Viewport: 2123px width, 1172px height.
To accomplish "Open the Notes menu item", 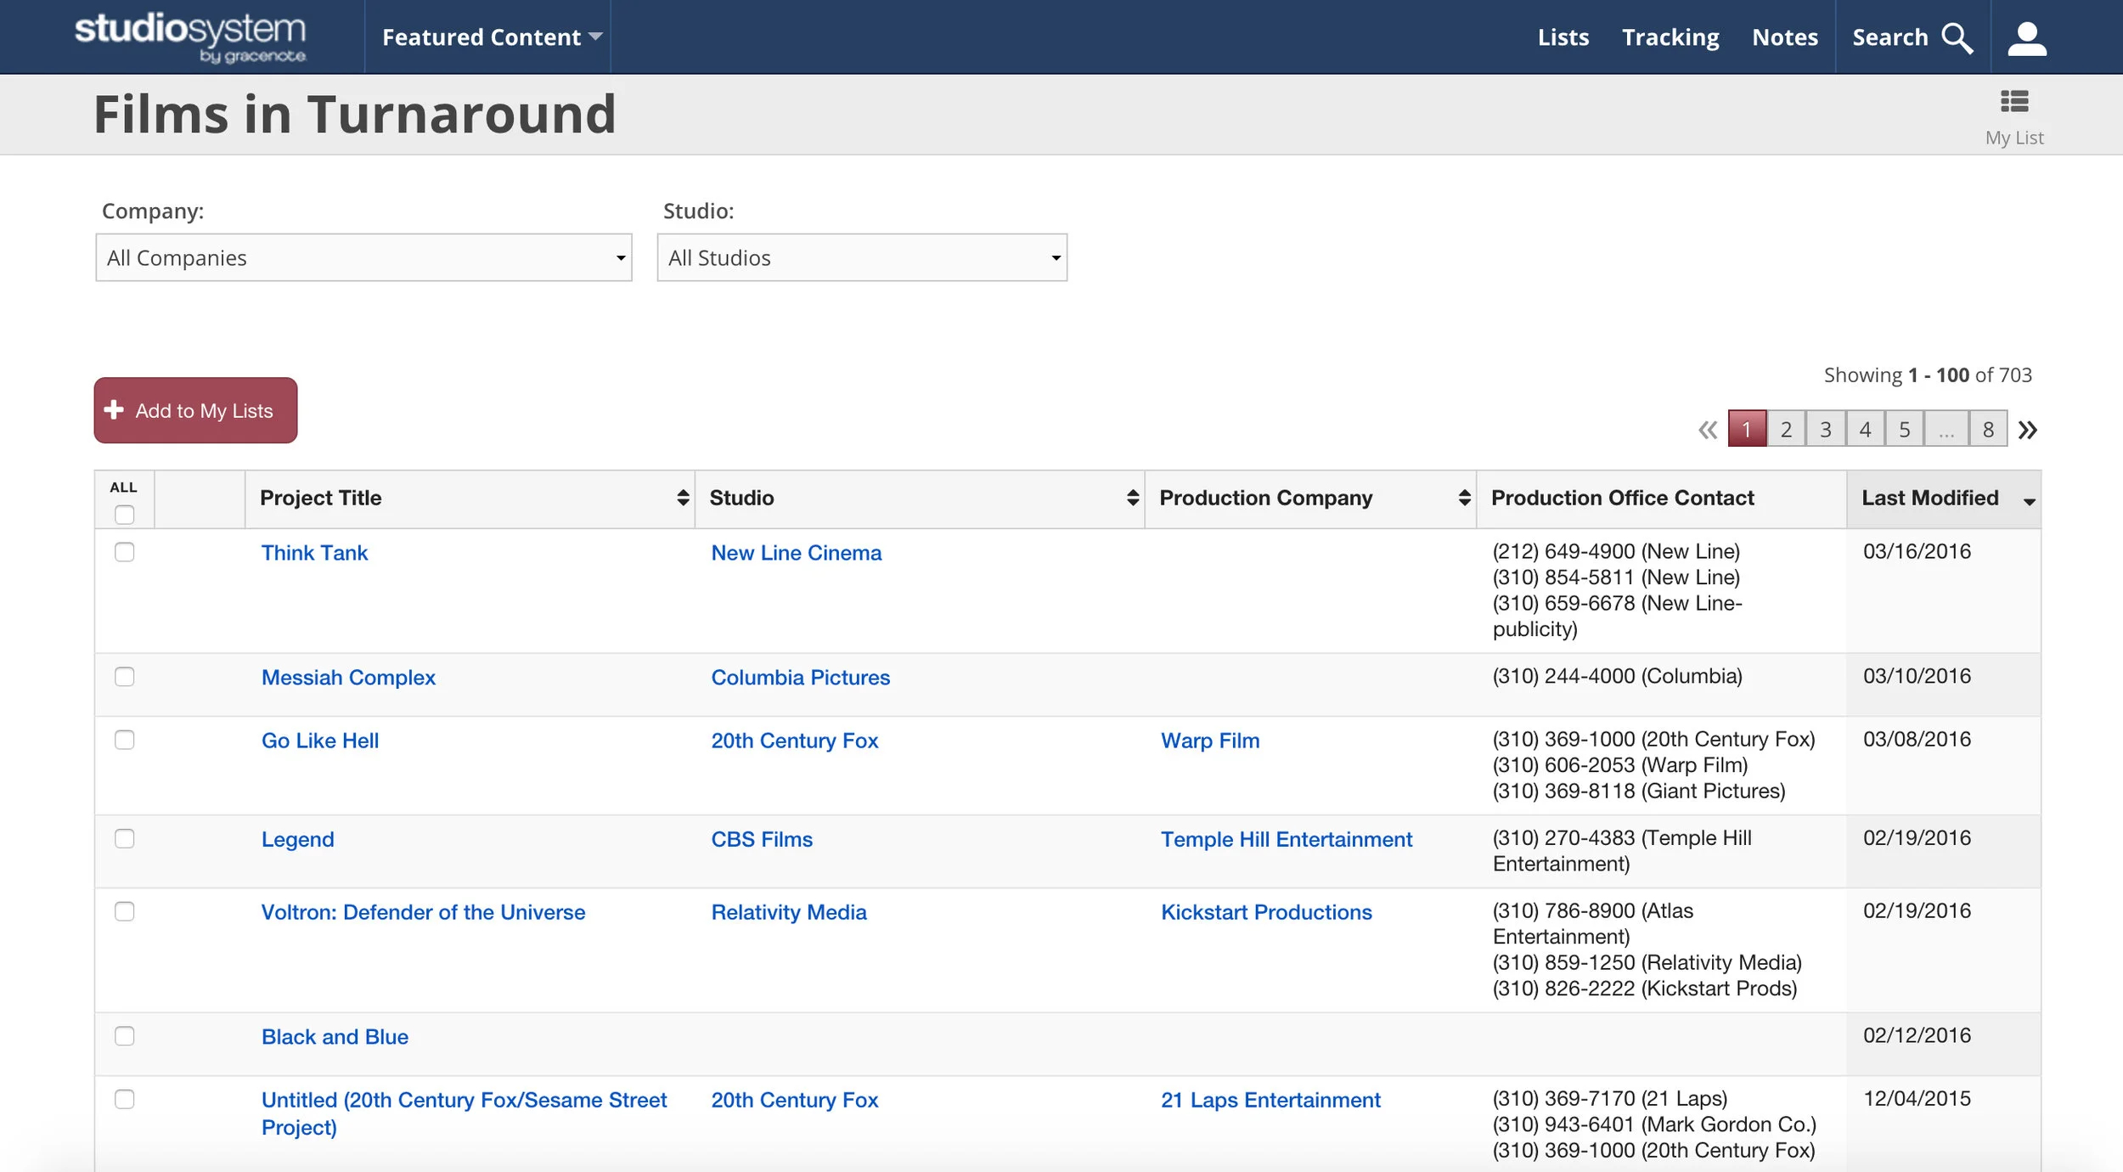I will click(x=1784, y=37).
